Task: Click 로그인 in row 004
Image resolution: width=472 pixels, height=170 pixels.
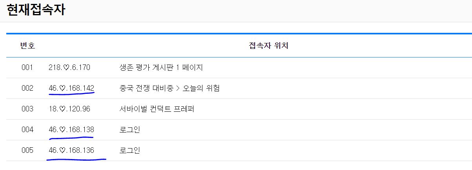Action: 129,130
